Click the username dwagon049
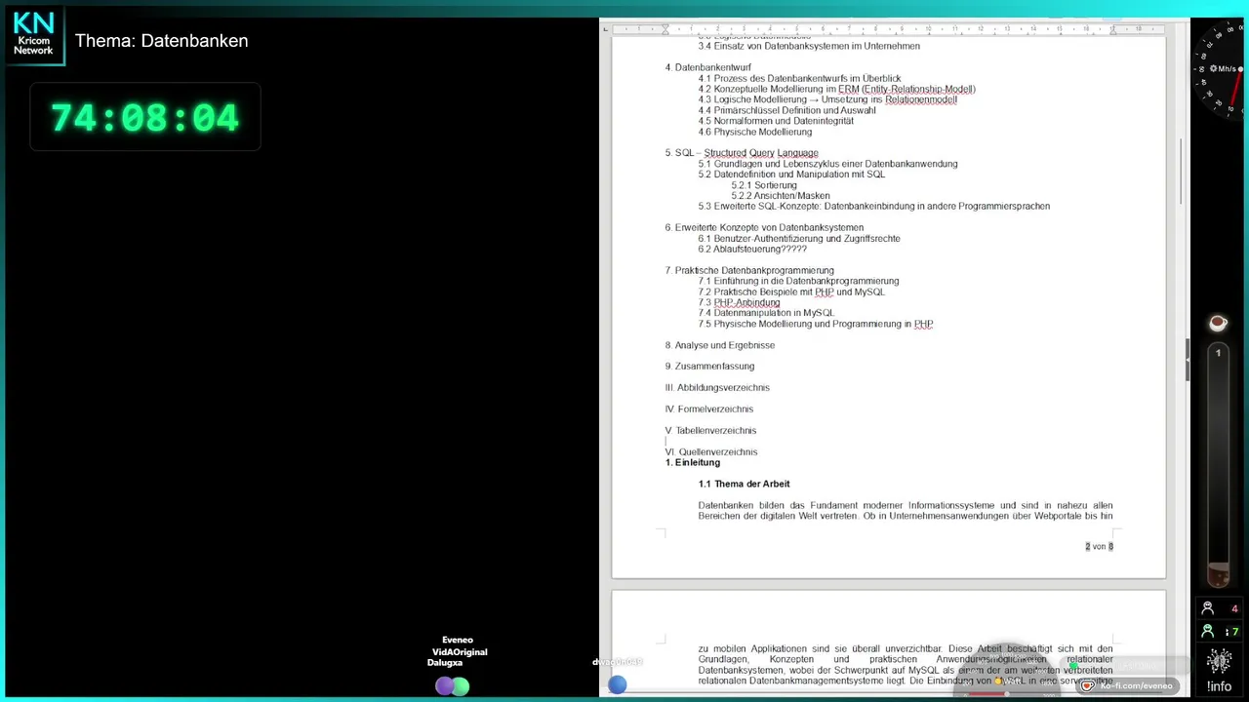The image size is (1249, 702). coord(618,662)
